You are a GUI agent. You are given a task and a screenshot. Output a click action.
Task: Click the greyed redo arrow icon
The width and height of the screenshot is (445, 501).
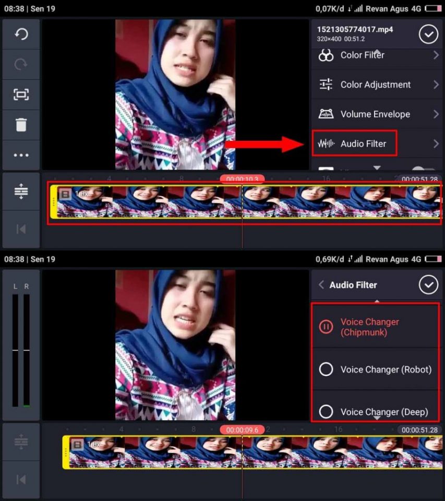21,64
